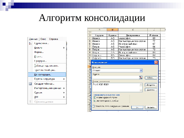Click the pivot table icon beside Сводная таблица
This screenshot has height=138, width=184.
coord(30,84)
